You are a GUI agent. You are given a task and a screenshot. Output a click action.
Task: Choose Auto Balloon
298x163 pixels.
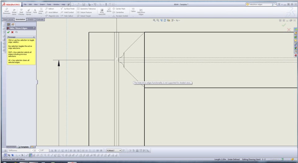pos(52,12)
